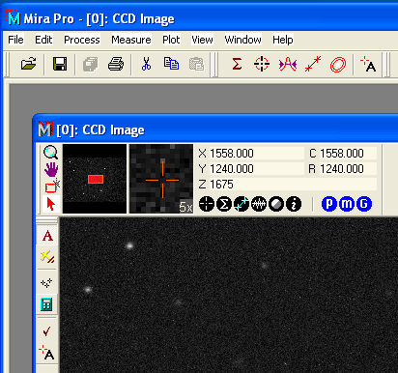Screen dimensions: 398x373
Task: Select the magnifier zoom mode
Action: coord(51,153)
